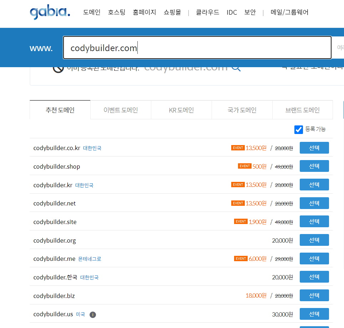Click the codybuilder.us domain name
The image size is (344, 328).
(x=53, y=314)
